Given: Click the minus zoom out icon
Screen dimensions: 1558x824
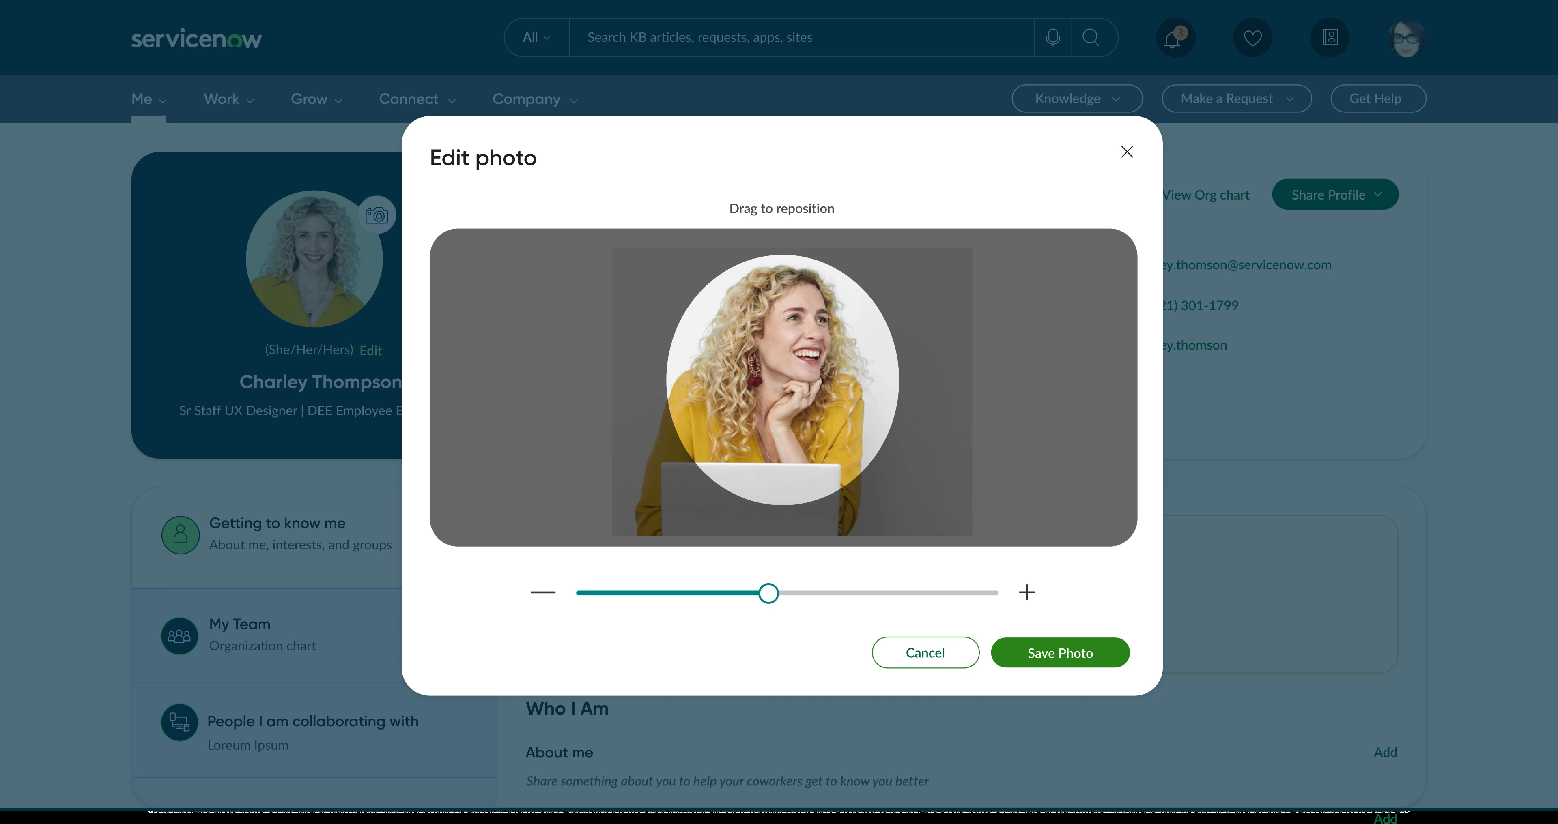Looking at the screenshot, I should [x=542, y=592].
